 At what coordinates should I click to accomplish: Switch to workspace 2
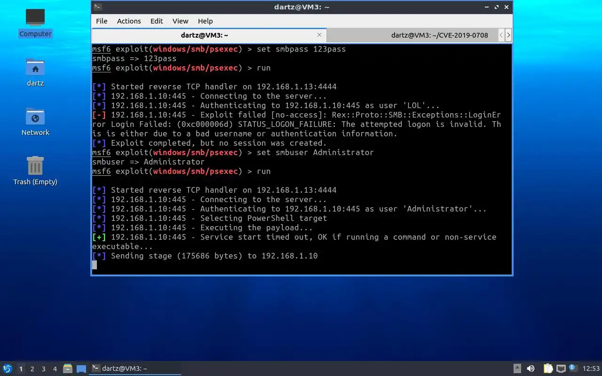(32, 369)
